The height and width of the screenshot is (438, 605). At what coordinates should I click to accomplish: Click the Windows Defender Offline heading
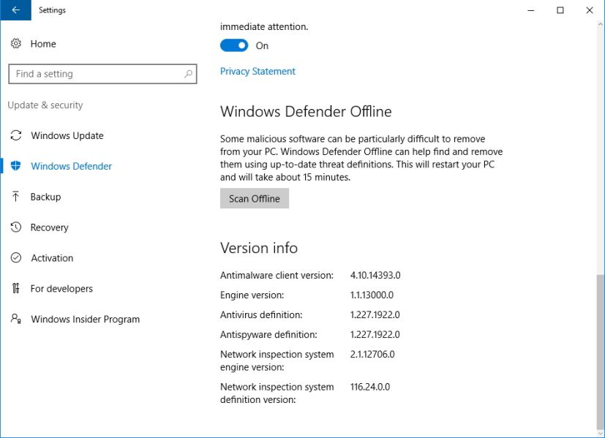[306, 111]
